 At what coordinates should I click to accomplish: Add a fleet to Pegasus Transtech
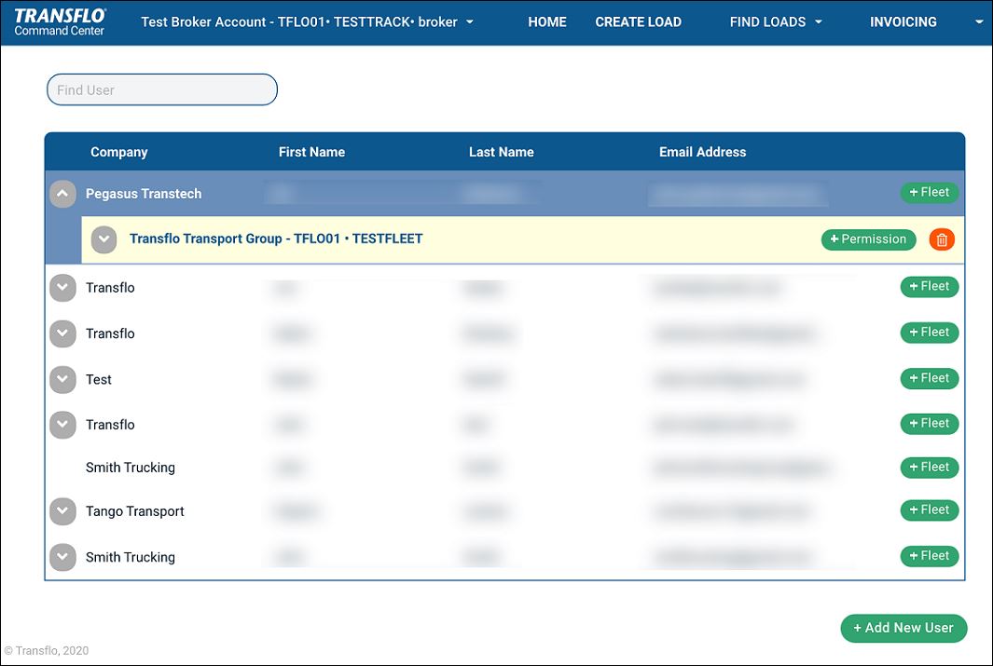pyautogui.click(x=929, y=193)
